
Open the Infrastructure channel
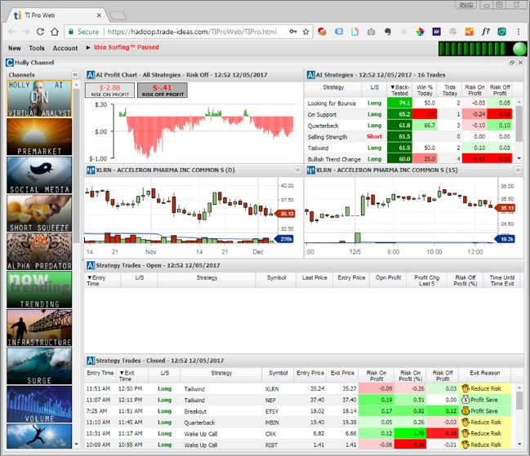(x=39, y=328)
